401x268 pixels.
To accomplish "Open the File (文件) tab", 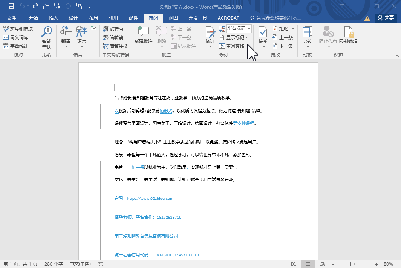I will pos(11,18).
